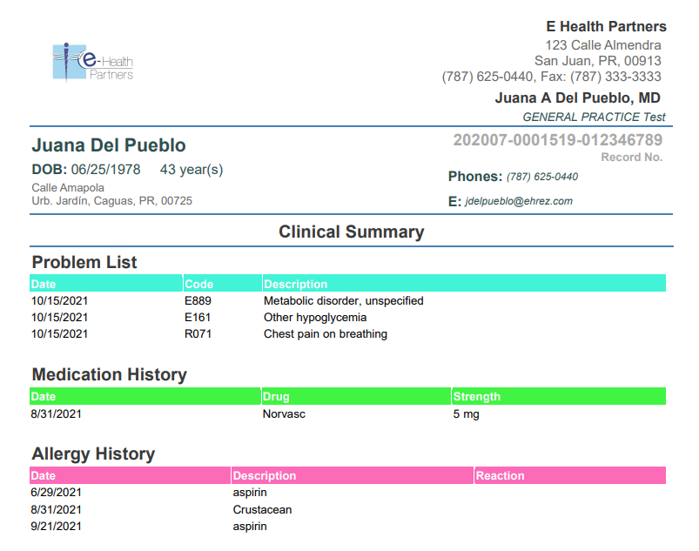699x551 pixels.
Task: Select the code E889 cell
Action: pos(198,301)
